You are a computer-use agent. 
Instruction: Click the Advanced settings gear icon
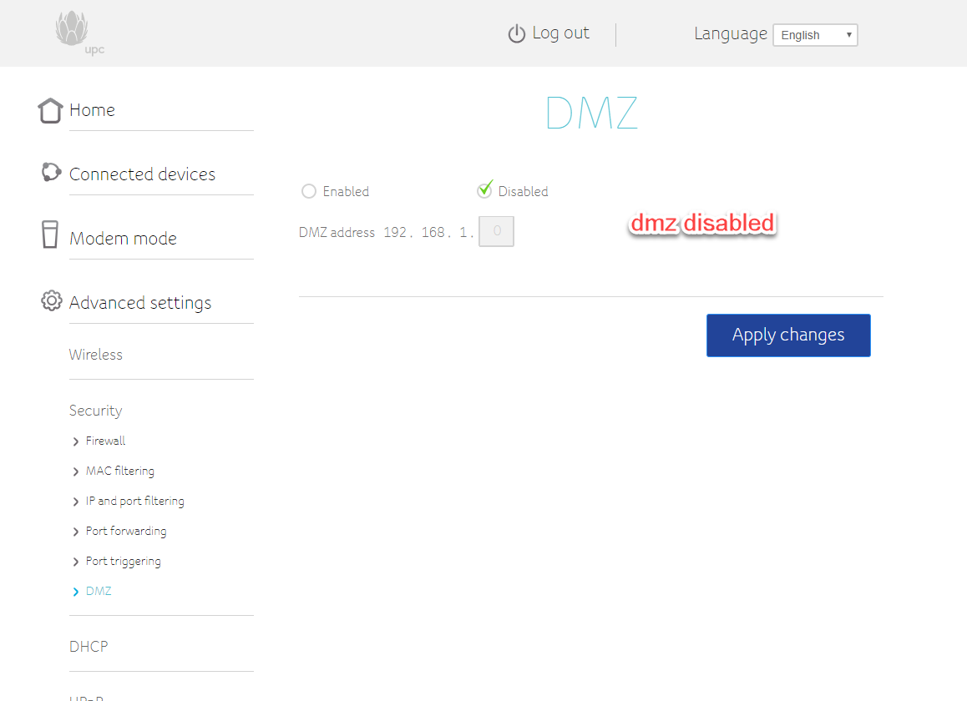click(51, 300)
